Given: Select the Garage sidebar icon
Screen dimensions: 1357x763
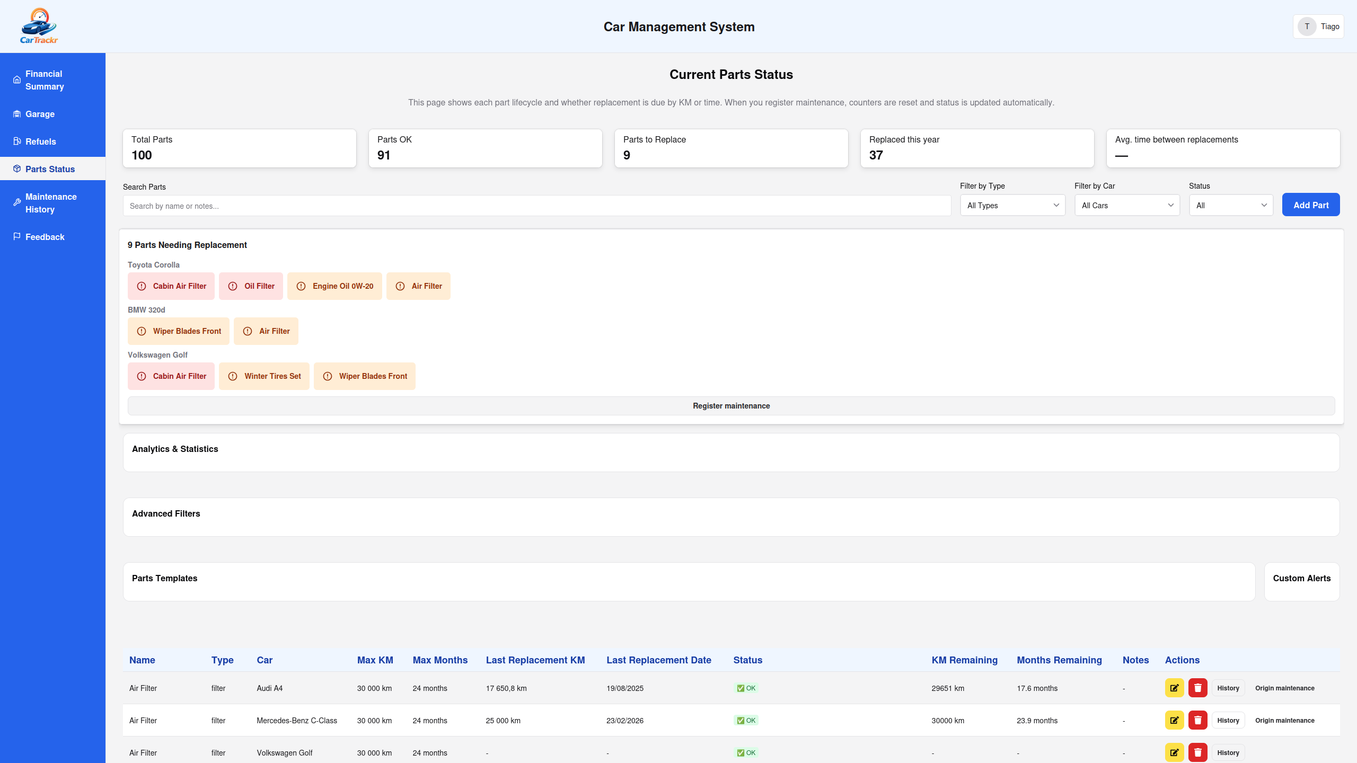Looking at the screenshot, I should pyautogui.click(x=16, y=113).
